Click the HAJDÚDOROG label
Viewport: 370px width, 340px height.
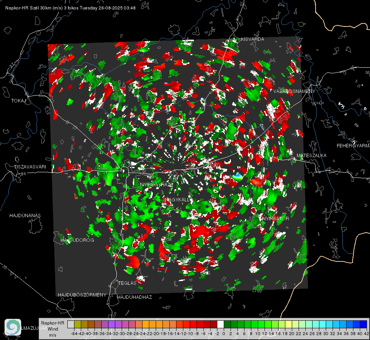[77, 240]
